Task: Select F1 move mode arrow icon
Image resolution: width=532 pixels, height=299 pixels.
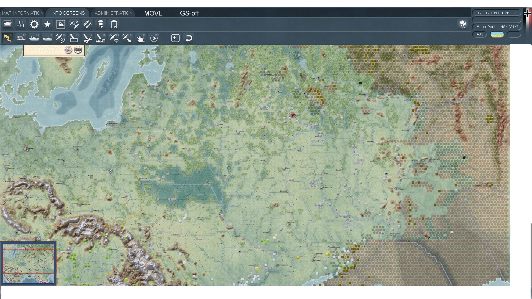Action: click(x=7, y=38)
